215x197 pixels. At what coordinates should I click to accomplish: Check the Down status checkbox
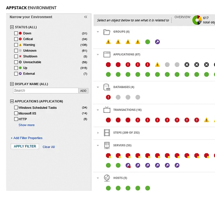point(16,33)
